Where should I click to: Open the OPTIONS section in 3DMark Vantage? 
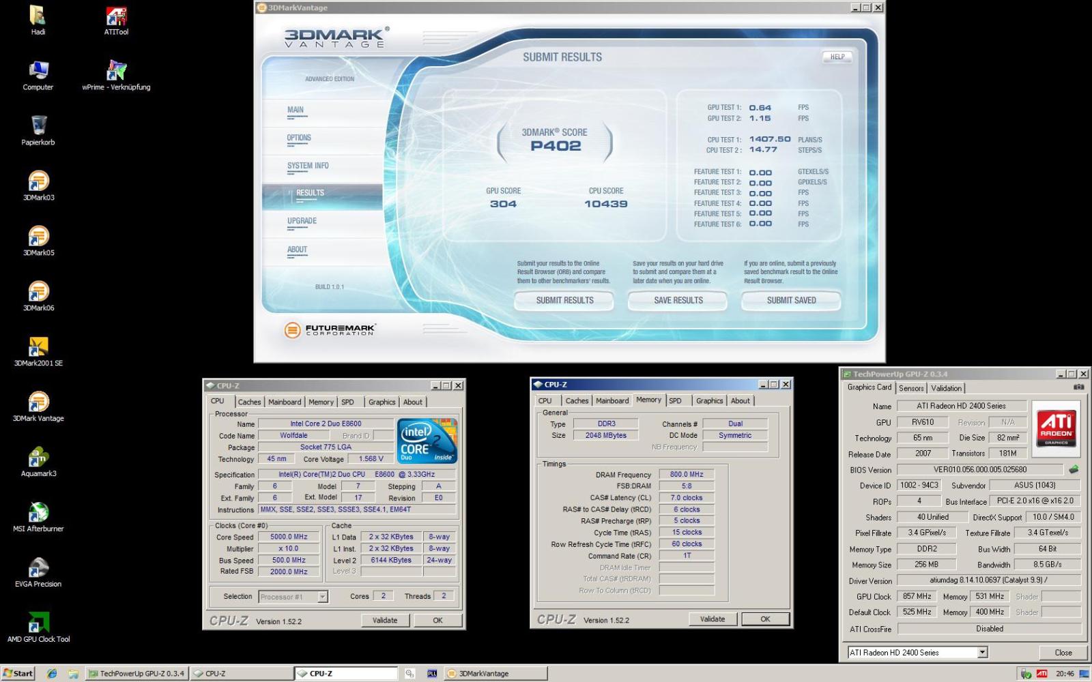[x=299, y=138]
